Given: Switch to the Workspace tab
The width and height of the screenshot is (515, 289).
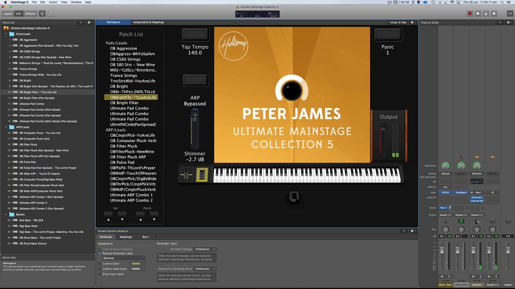Looking at the screenshot, I should click(x=113, y=22).
